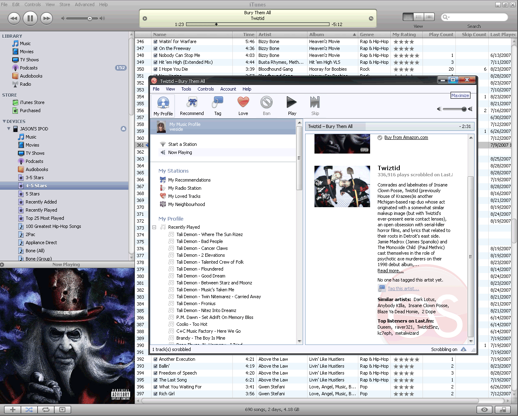518x416 pixels.
Task: Uncheck the Freedom of Speech checkbox
Action: (155, 373)
